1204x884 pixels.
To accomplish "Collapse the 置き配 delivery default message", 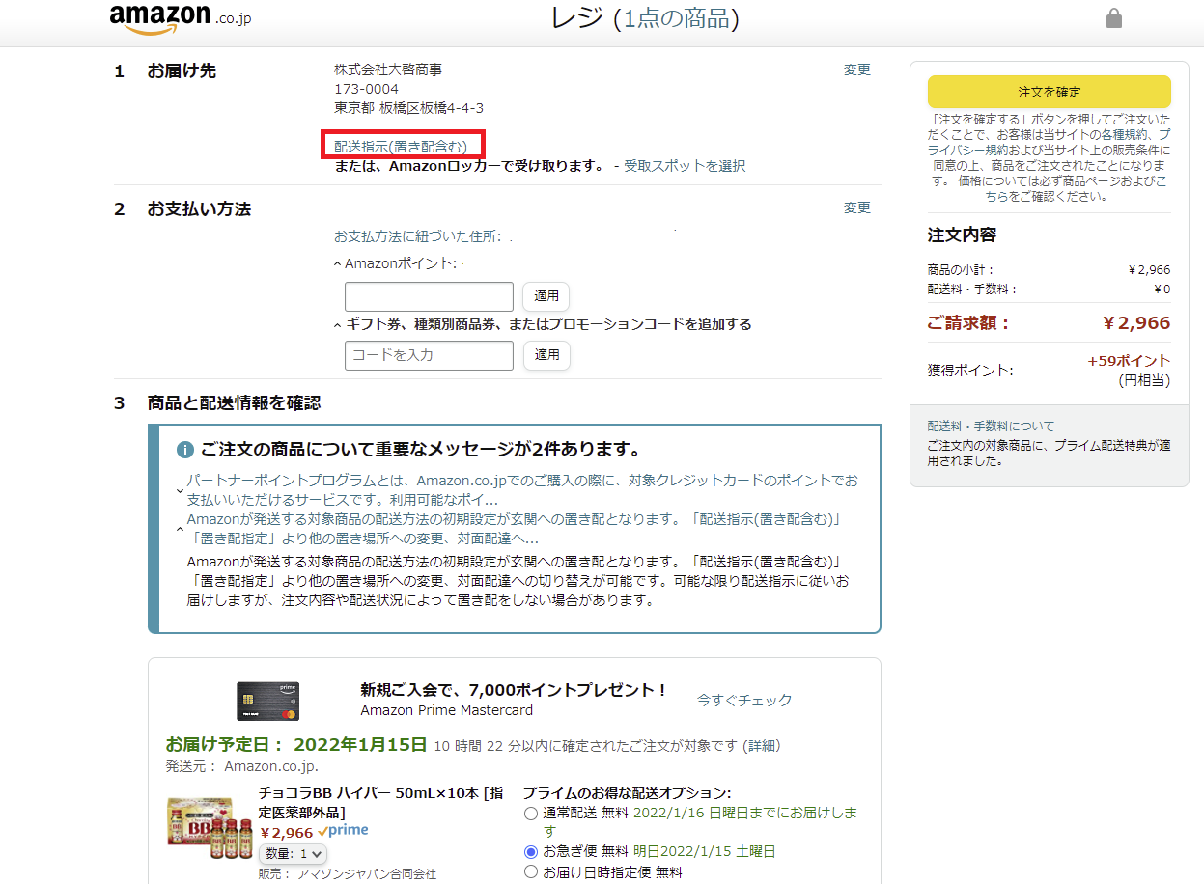I will pyautogui.click(x=180, y=529).
